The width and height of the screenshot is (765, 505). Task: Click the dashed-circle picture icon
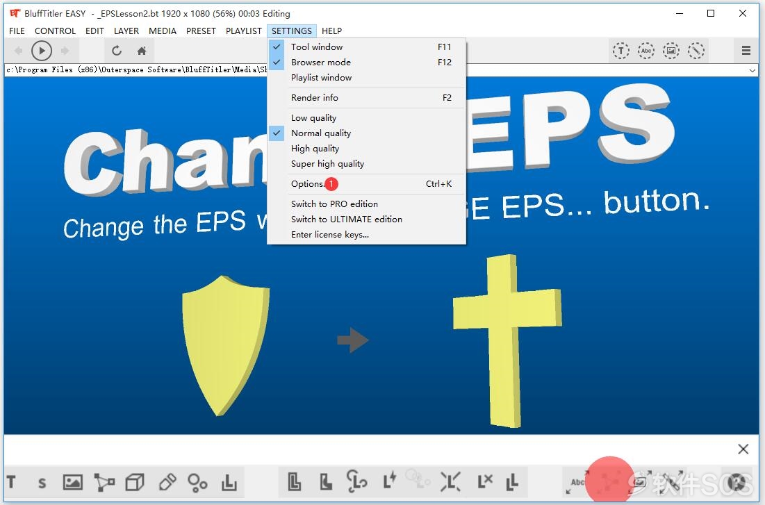(x=671, y=51)
